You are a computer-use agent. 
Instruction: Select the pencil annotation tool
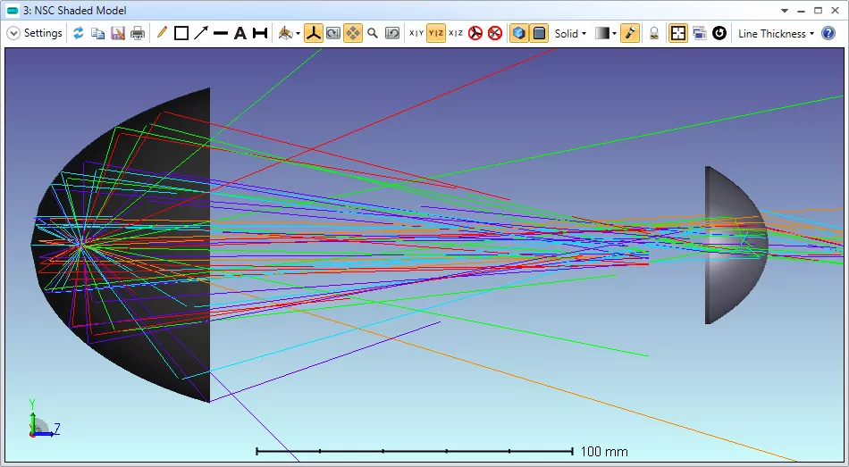[x=162, y=33]
